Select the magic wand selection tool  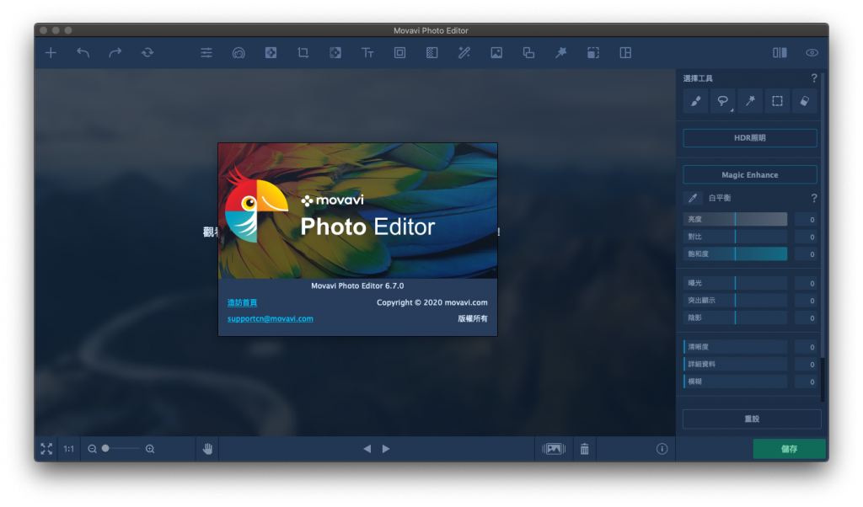[749, 101]
